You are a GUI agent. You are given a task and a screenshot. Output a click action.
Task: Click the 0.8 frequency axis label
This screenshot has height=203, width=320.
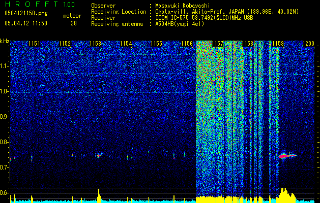pyautogui.click(x=4, y=142)
